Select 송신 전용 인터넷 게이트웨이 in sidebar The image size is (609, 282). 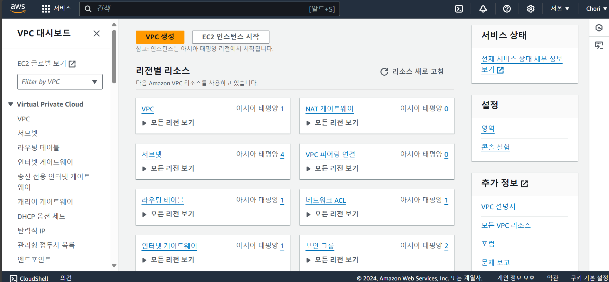(x=54, y=182)
